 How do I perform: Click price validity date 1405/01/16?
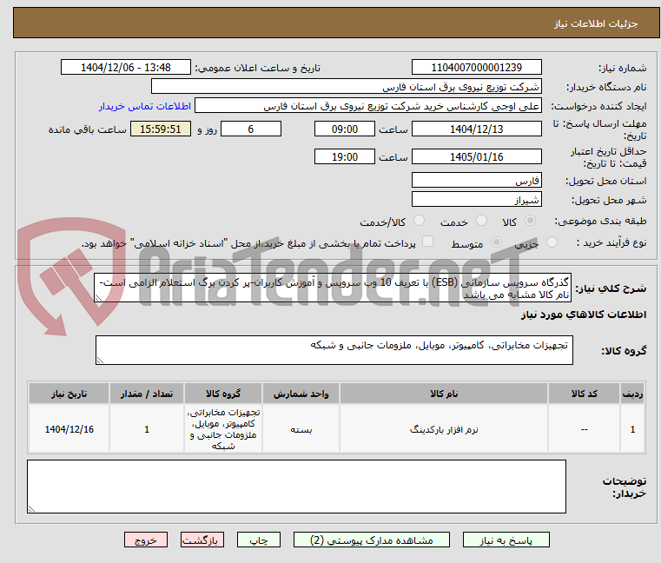pos(476,157)
